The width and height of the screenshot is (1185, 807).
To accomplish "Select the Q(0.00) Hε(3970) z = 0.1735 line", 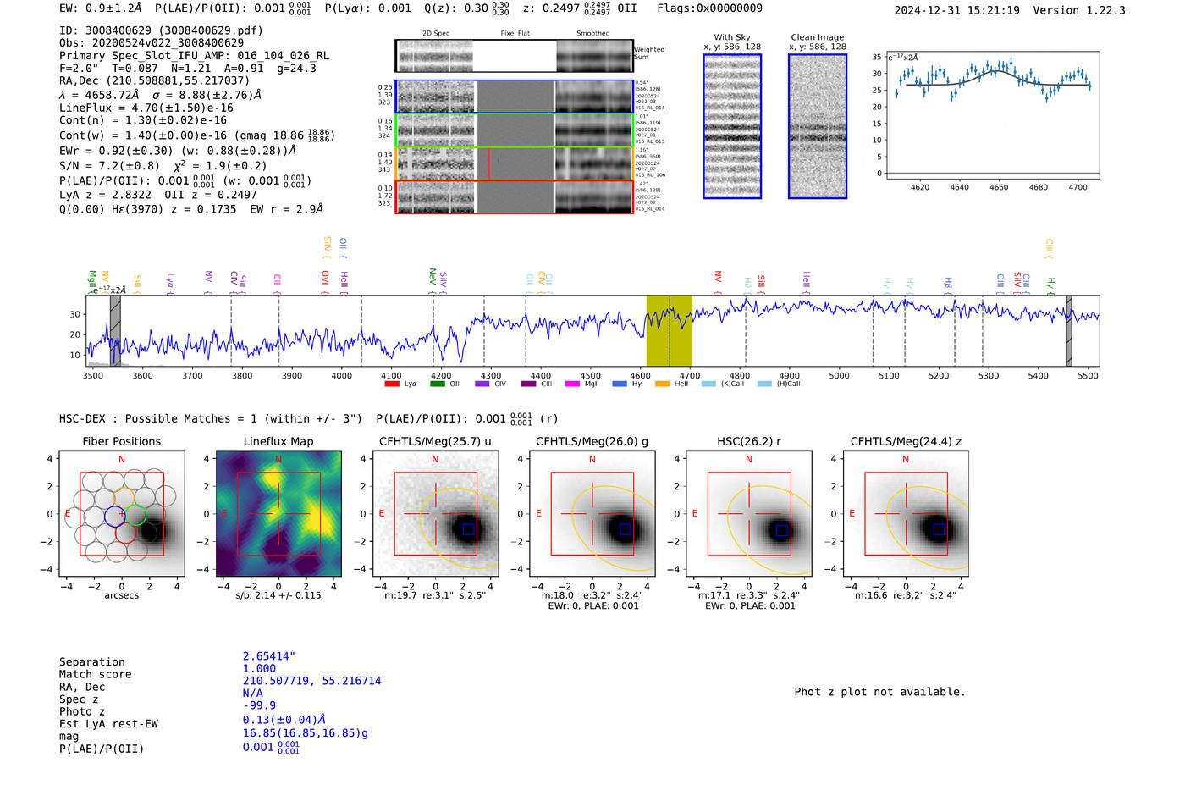I will tap(191, 208).
